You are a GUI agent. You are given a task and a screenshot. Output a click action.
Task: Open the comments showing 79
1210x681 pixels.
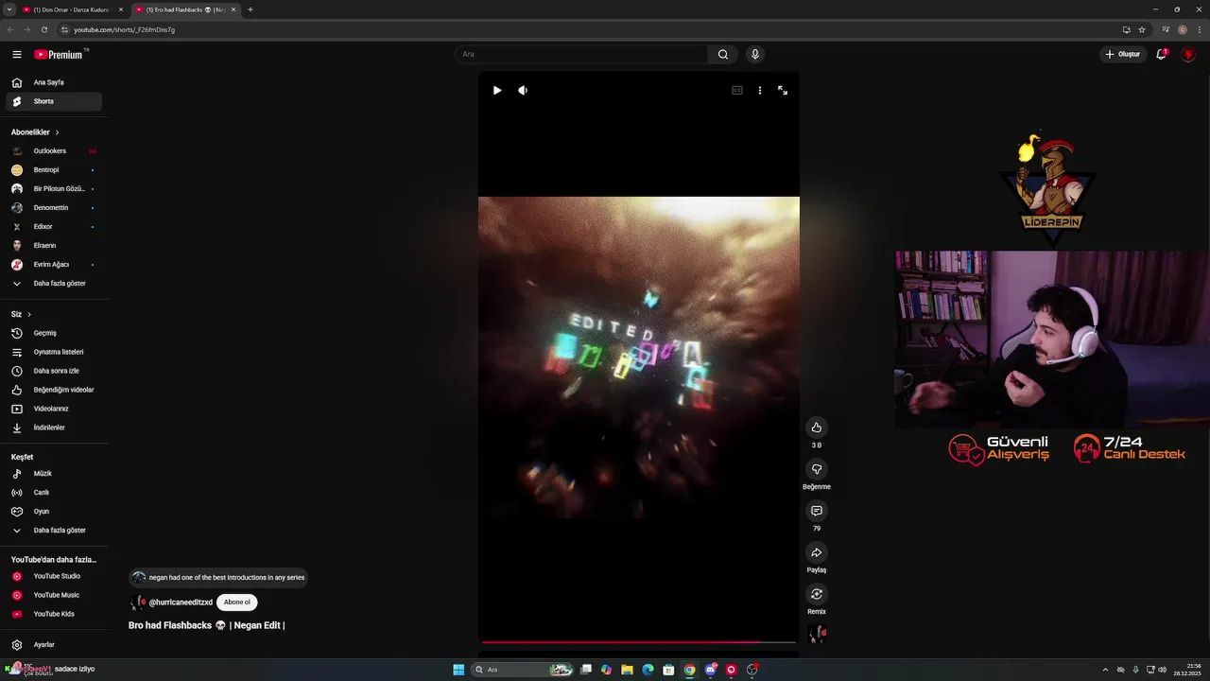click(x=817, y=511)
